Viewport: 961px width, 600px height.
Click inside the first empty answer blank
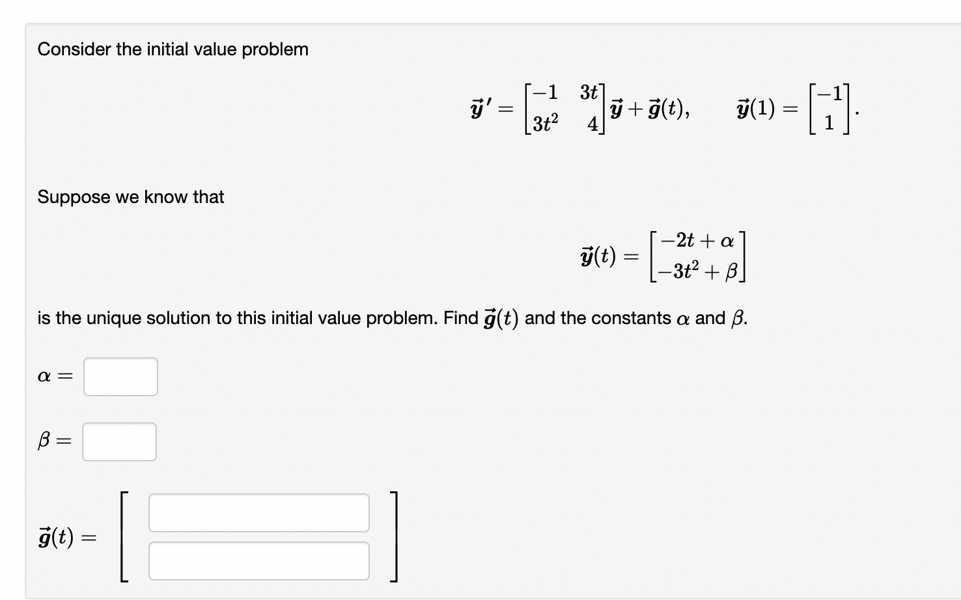(x=120, y=376)
